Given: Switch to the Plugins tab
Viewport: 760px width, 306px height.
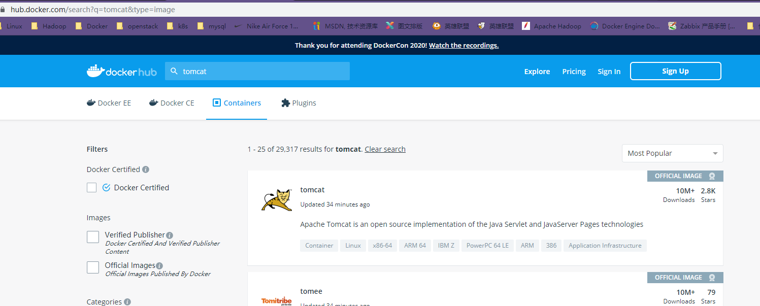Looking at the screenshot, I should click(x=299, y=103).
